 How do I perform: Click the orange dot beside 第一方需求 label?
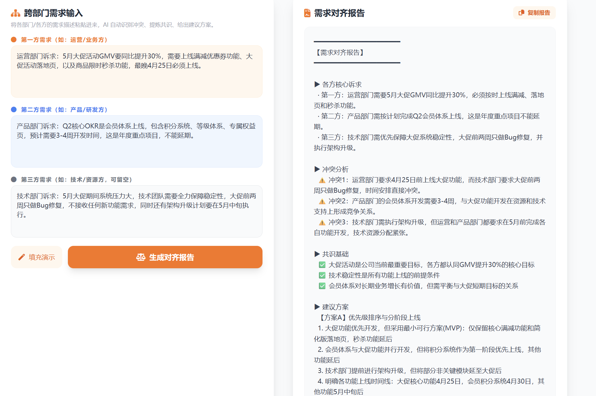(14, 39)
